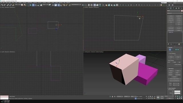This screenshot has width=183, height=103.
Task: Click the Undo arrow in main toolbar
Action: [x=2, y=5]
